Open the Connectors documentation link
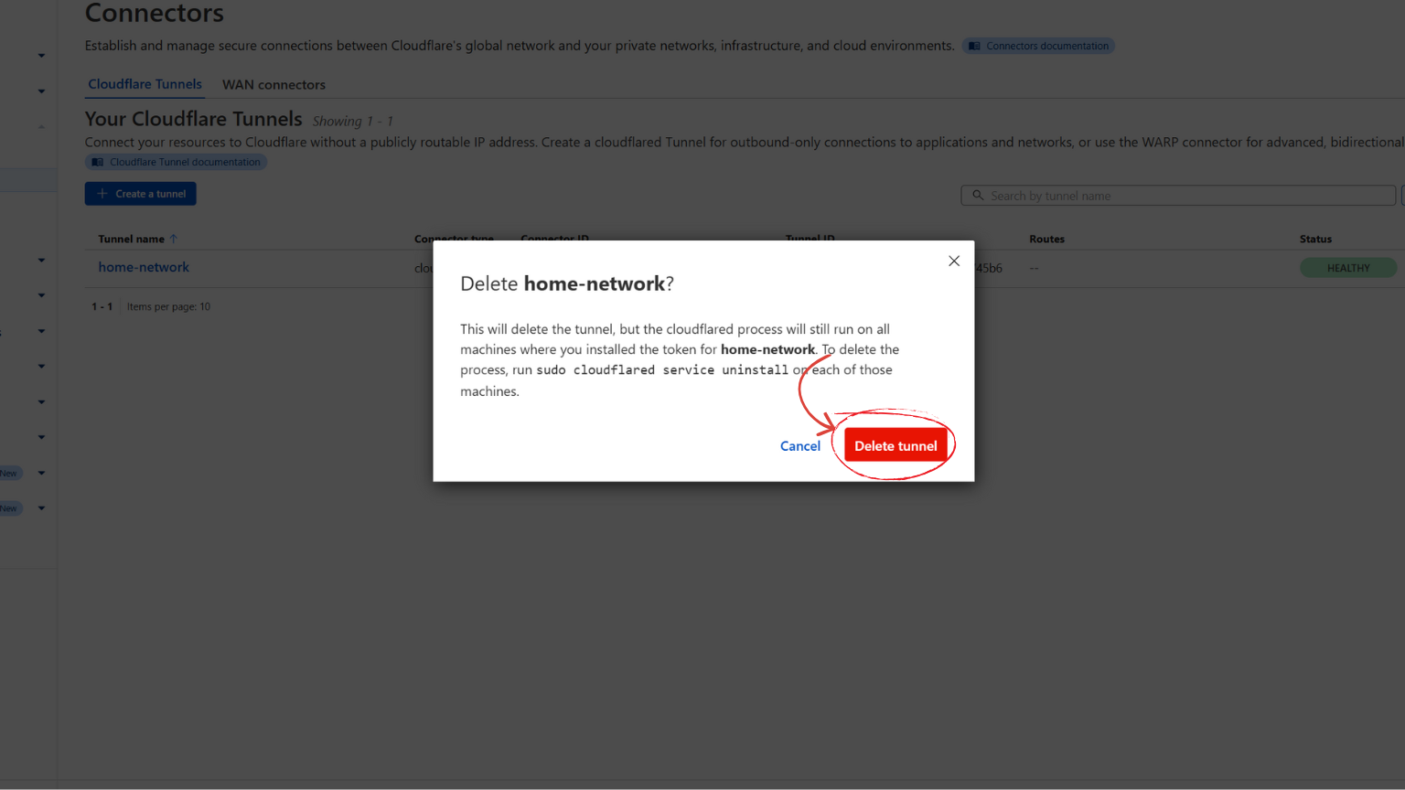The width and height of the screenshot is (1405, 790). (1038, 46)
